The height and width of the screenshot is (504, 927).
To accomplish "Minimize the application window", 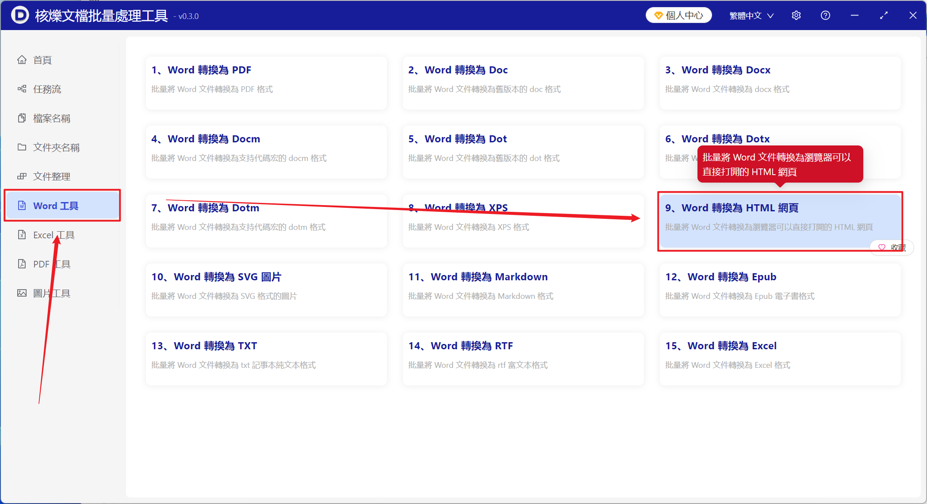I will 854,15.
